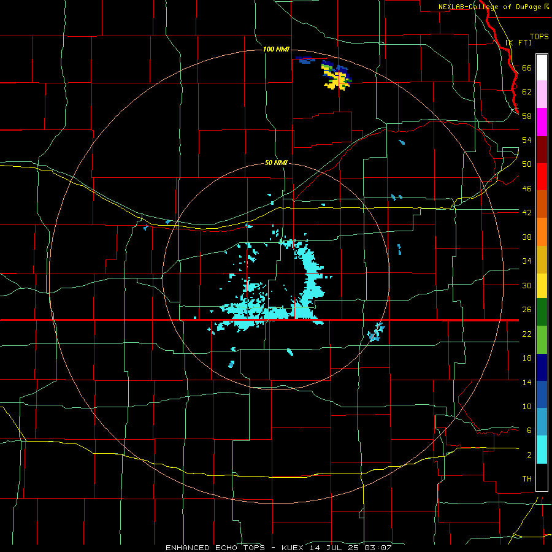
Task: Click the 10 legend value
Action: (527, 407)
